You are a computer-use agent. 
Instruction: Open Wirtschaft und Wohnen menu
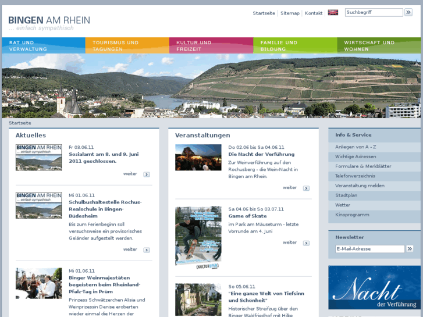379,45
